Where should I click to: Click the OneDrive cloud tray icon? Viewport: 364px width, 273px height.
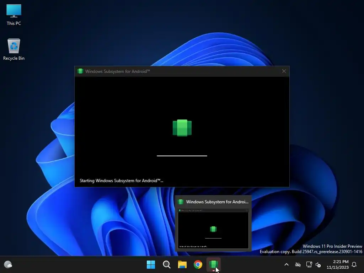(x=298, y=264)
